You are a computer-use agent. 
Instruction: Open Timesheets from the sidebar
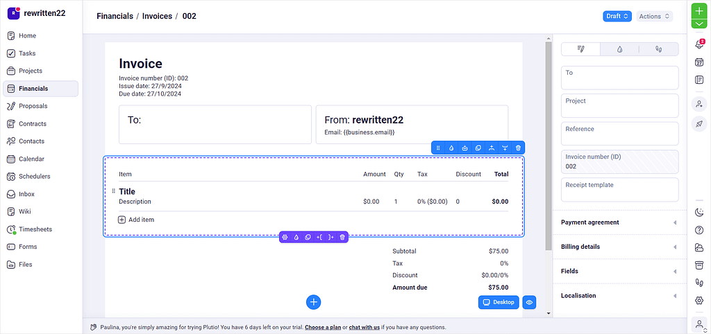coord(40,229)
